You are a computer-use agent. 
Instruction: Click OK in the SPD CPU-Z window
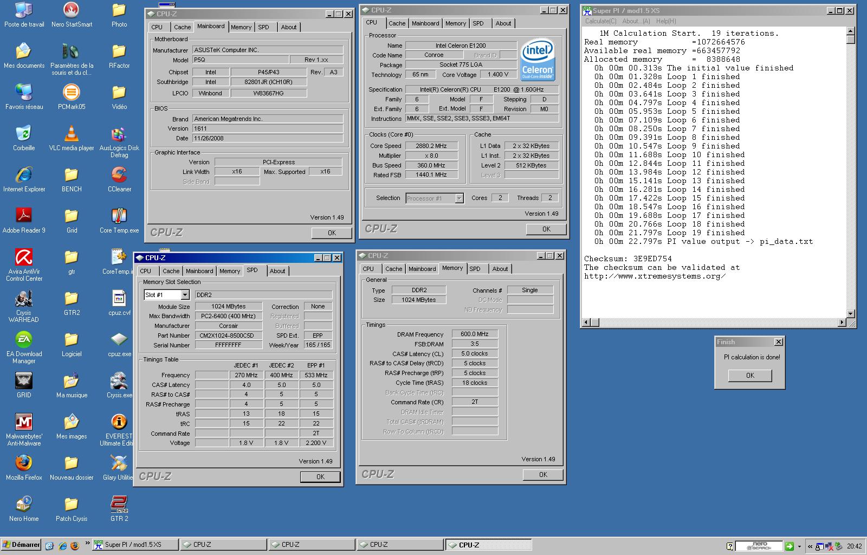(320, 476)
